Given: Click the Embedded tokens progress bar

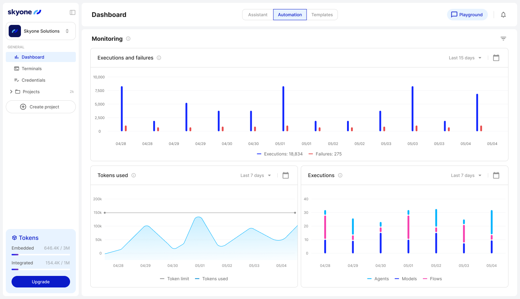Looking at the screenshot, I should [41, 255].
